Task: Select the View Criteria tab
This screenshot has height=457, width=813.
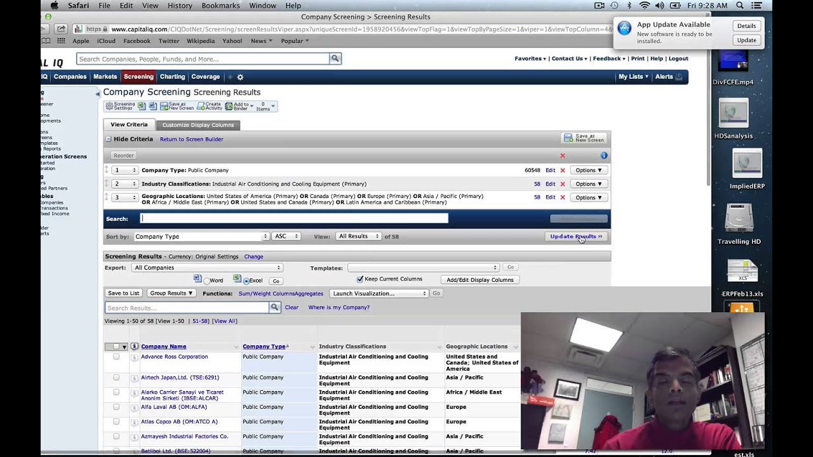Action: [129, 125]
